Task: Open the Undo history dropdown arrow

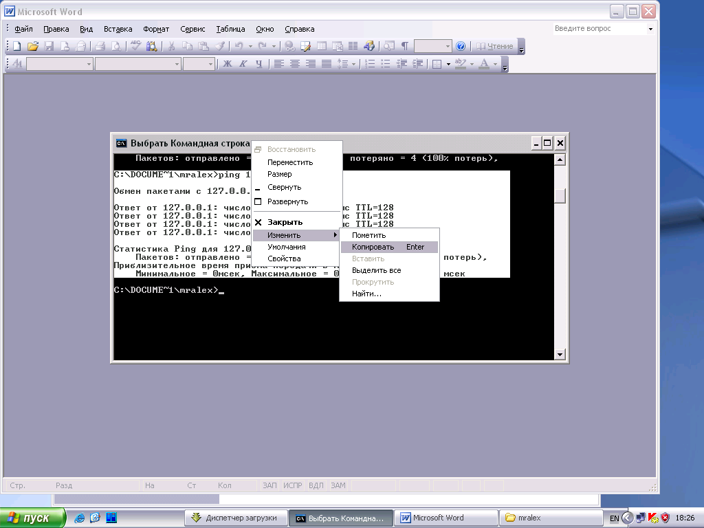Action: tap(250, 46)
